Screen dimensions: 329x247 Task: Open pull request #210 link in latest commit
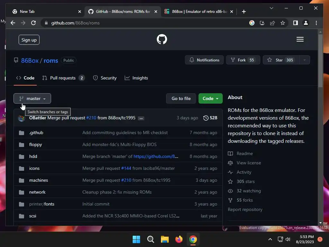91,118
